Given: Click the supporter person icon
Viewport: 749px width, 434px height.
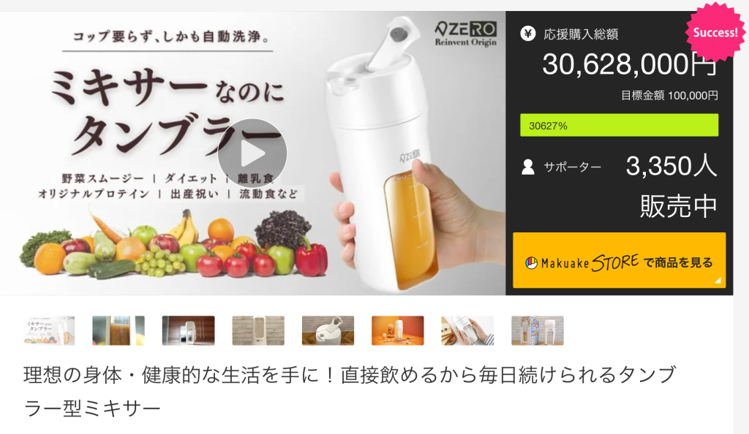Looking at the screenshot, I should (x=528, y=167).
